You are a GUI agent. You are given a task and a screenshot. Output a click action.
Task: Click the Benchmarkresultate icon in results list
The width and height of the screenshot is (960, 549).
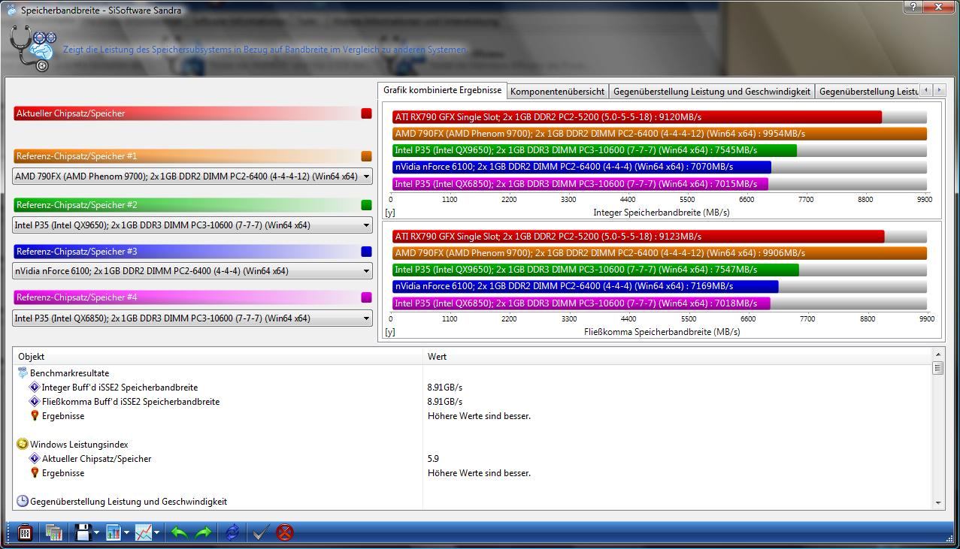23,373
